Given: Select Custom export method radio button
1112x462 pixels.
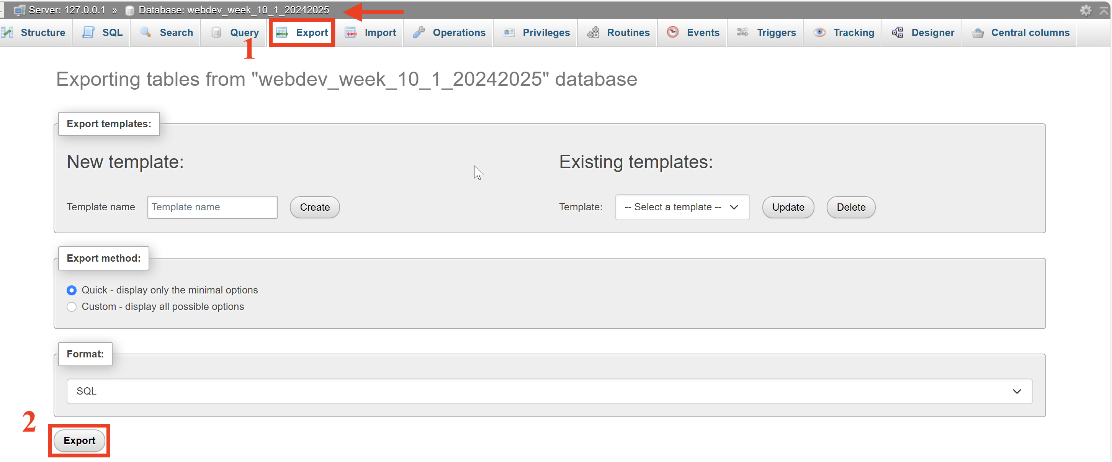Looking at the screenshot, I should [x=72, y=307].
